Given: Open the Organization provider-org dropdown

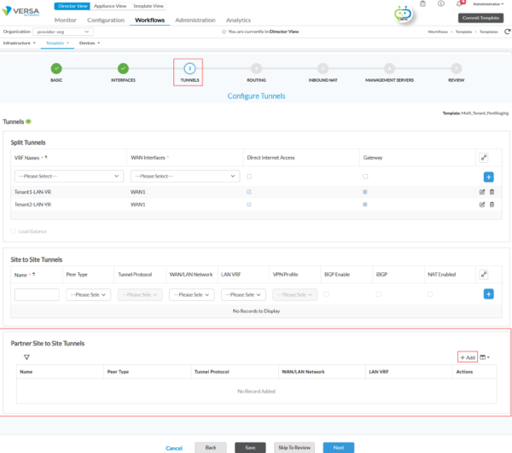Looking at the screenshot, I should click(63, 32).
